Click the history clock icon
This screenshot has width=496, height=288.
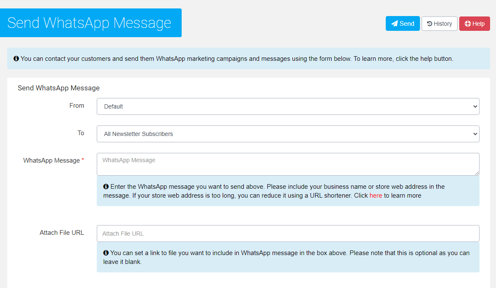coord(429,24)
